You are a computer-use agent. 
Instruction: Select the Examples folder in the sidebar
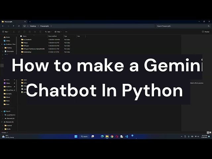click(x=8, y=94)
